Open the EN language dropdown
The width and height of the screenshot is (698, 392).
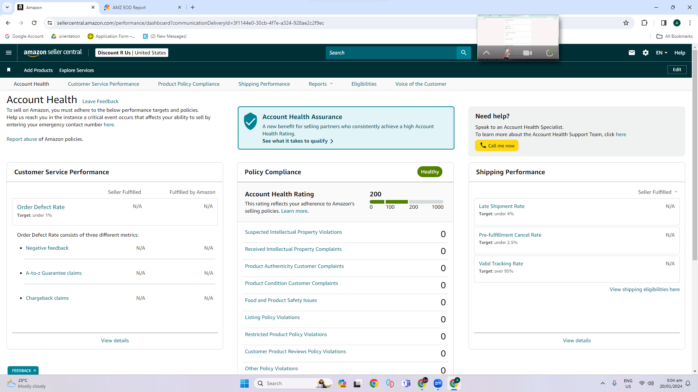(662, 53)
